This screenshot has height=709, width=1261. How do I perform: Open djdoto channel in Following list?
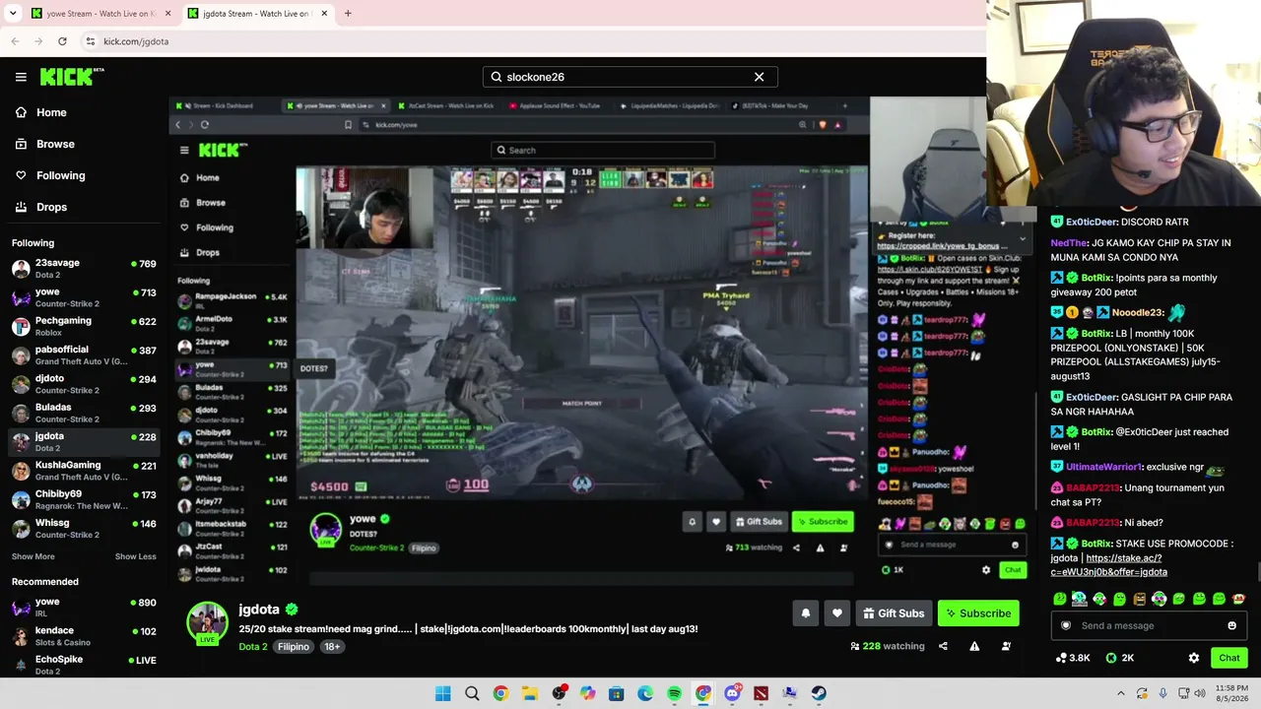pos(84,383)
